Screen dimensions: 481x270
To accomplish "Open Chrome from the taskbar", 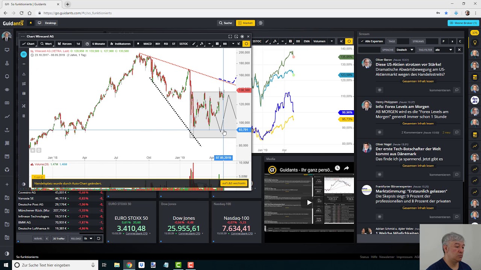I will coord(129,265).
